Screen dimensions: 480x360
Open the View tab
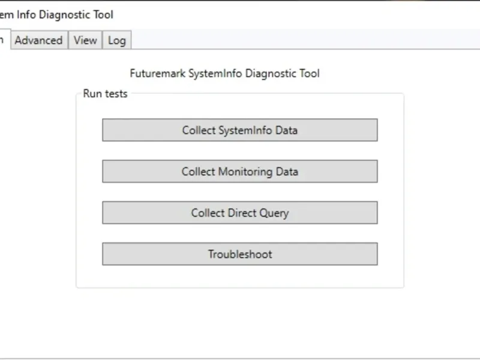point(85,40)
